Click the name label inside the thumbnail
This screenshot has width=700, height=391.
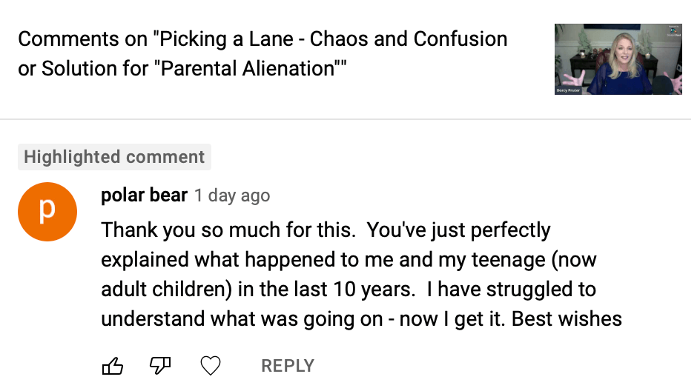tap(568, 90)
